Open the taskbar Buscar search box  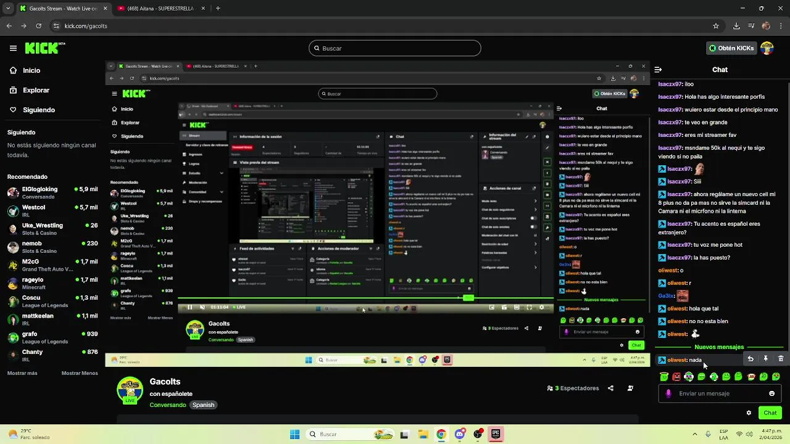coord(350,434)
